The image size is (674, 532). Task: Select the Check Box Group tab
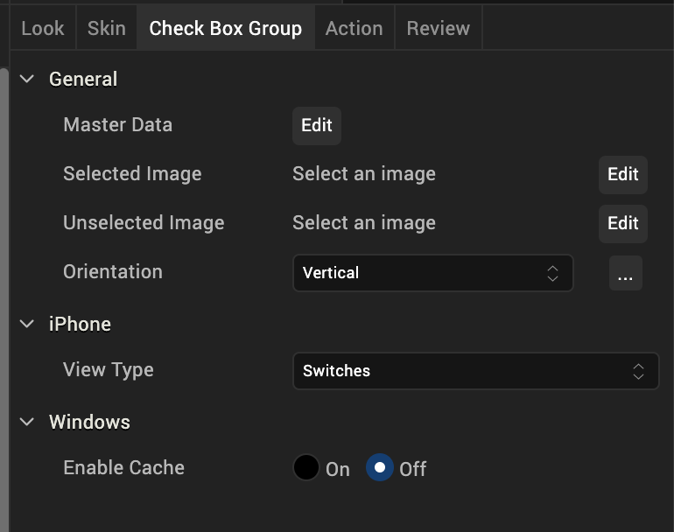[225, 28]
